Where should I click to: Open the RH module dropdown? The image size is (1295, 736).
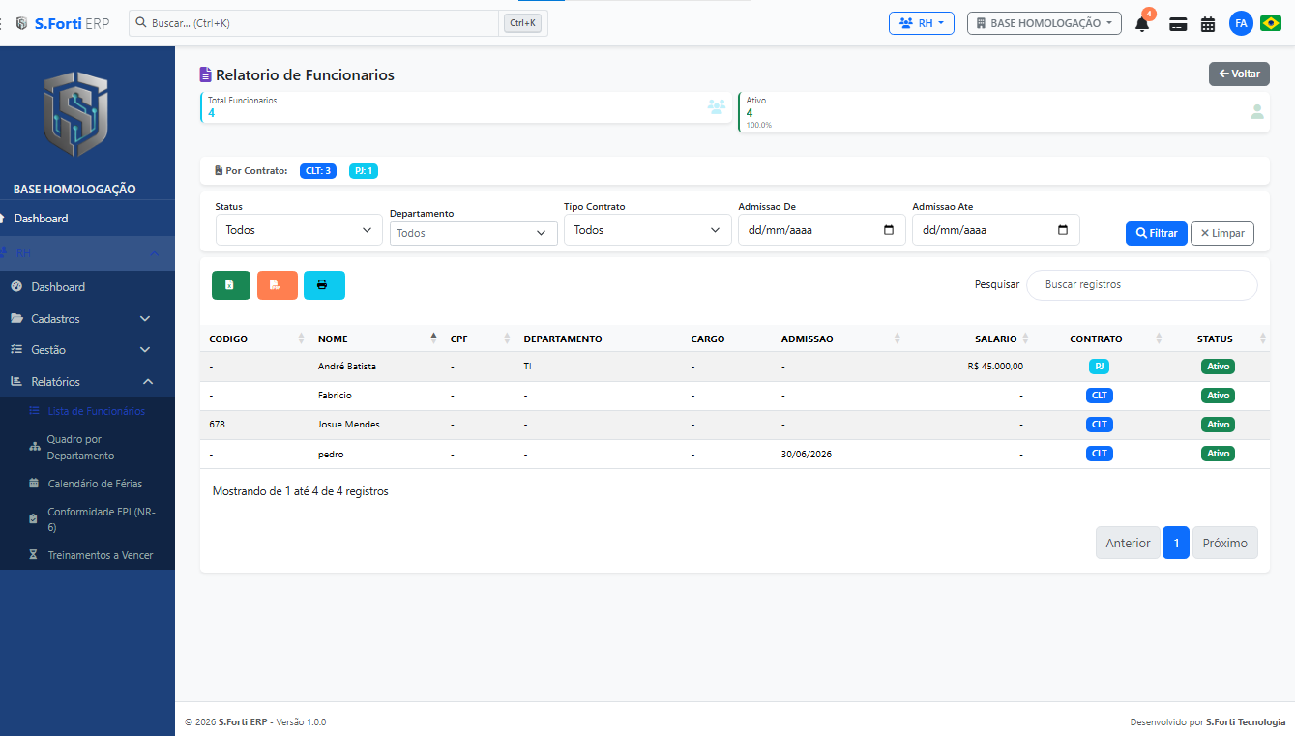[922, 23]
